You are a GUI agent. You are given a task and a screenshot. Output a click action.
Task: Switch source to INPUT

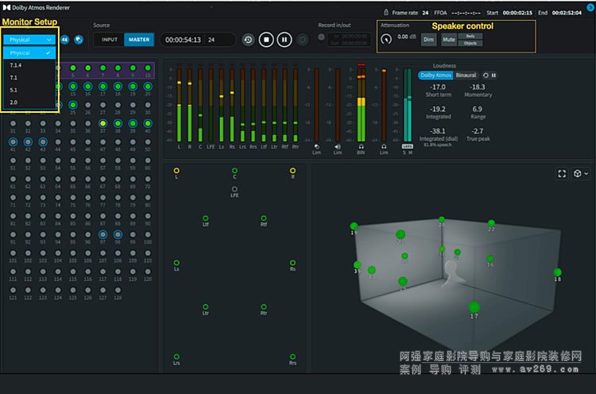click(x=109, y=40)
